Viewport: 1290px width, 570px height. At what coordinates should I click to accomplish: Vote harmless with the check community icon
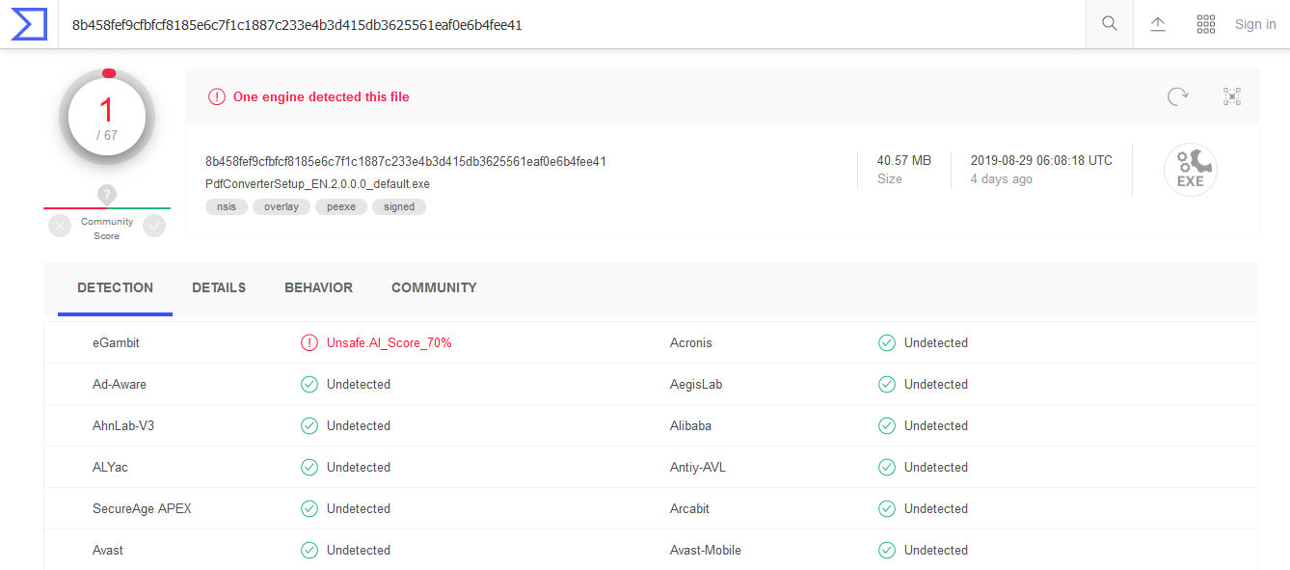[x=154, y=226]
